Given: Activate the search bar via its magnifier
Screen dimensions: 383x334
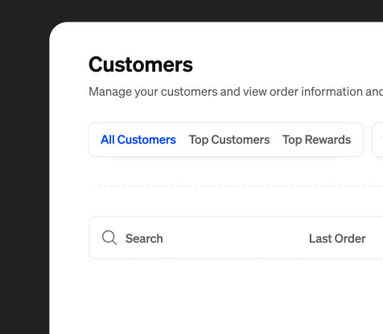Looking at the screenshot, I should click(x=109, y=237).
